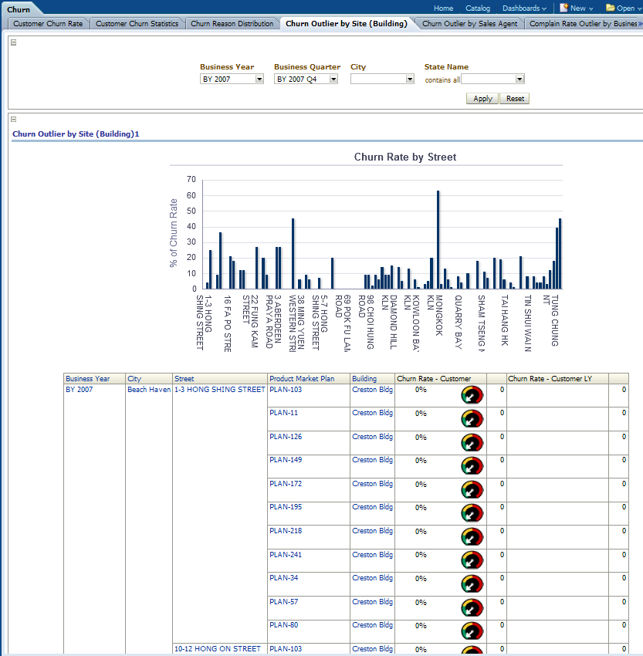Open PLAN-172 product plan link
This screenshot has height=656, width=643.
tap(286, 484)
